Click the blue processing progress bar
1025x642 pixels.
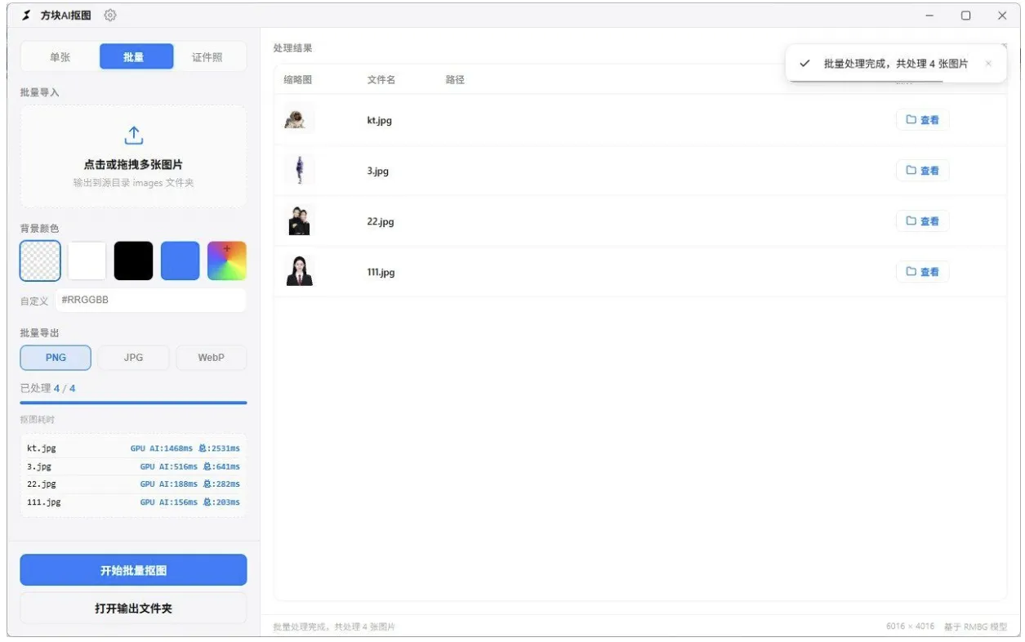coord(133,403)
